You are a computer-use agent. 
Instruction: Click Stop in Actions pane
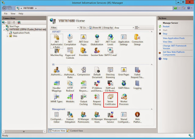[165, 34]
